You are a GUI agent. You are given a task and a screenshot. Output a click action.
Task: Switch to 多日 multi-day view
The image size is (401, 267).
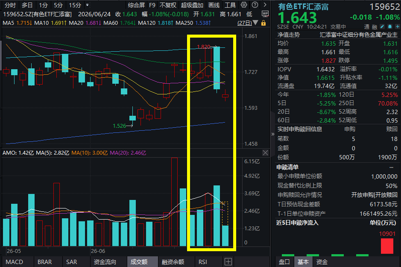tap(27, 5)
